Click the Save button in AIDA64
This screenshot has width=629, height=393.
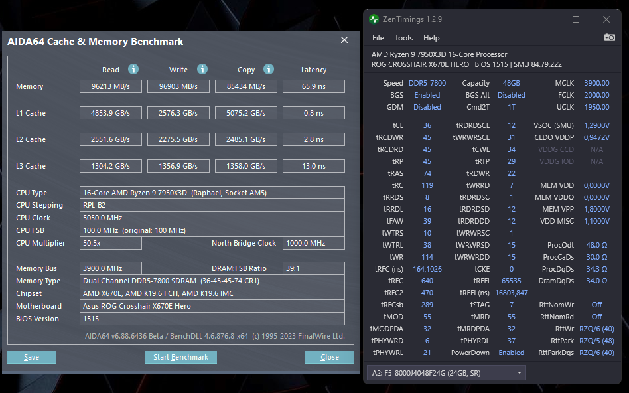point(32,357)
